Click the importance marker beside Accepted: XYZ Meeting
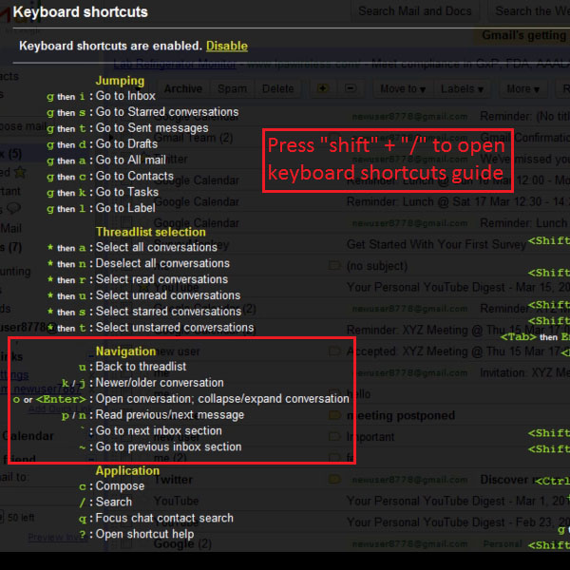This screenshot has width=570, height=570. click(334, 351)
